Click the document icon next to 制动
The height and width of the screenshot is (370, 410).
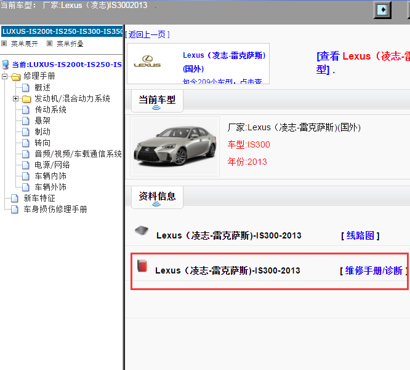[x=26, y=132]
